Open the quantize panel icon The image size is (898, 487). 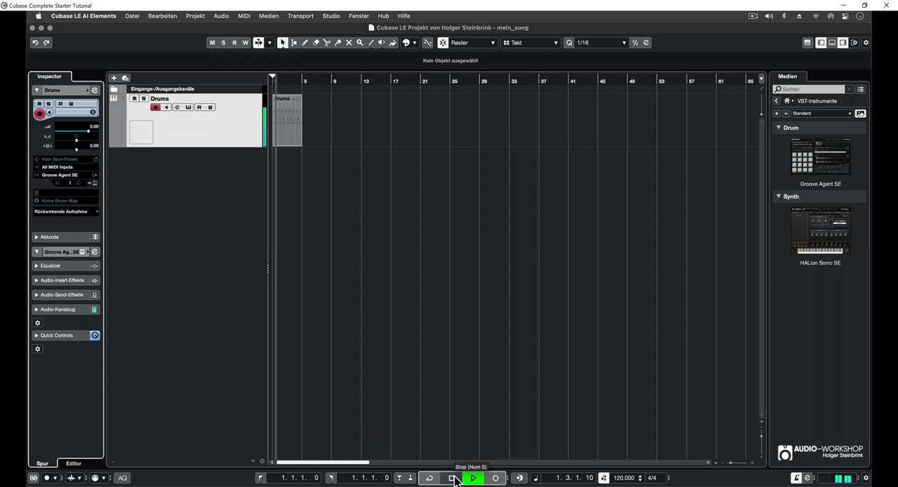646,43
